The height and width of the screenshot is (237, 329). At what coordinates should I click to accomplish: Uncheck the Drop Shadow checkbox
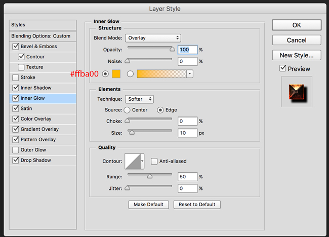[x=16, y=160]
